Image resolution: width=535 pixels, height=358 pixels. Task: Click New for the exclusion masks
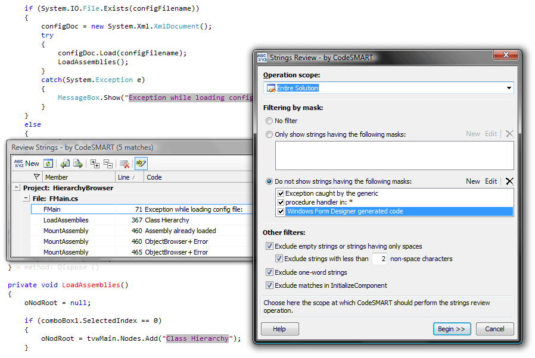tap(473, 181)
